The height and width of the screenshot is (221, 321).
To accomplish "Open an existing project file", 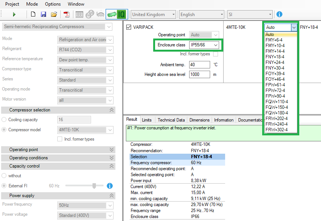I will coord(53,14).
